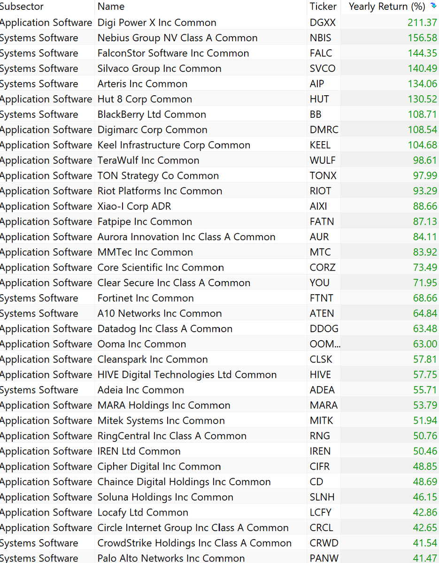Click Locafy Ltd Common name cell
This screenshot has width=439, height=563.
pos(143,512)
